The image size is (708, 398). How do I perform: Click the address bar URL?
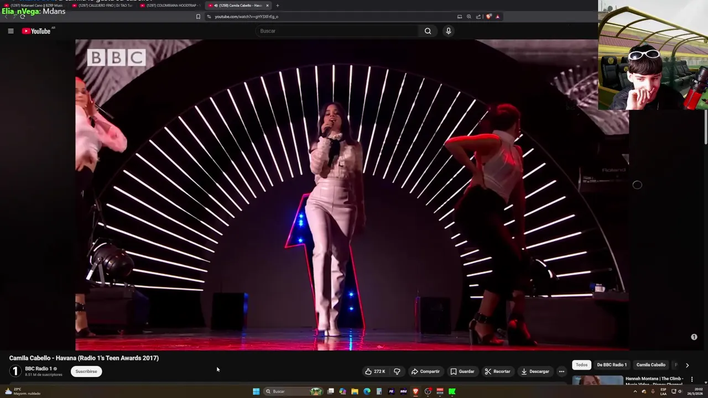(x=246, y=17)
